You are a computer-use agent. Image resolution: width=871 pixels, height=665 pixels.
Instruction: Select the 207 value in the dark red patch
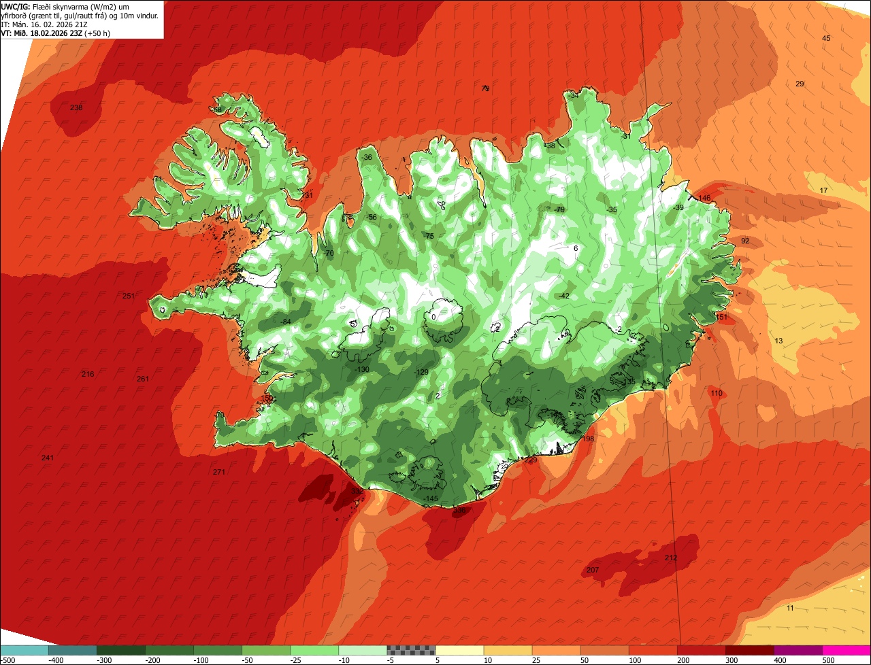592,570
